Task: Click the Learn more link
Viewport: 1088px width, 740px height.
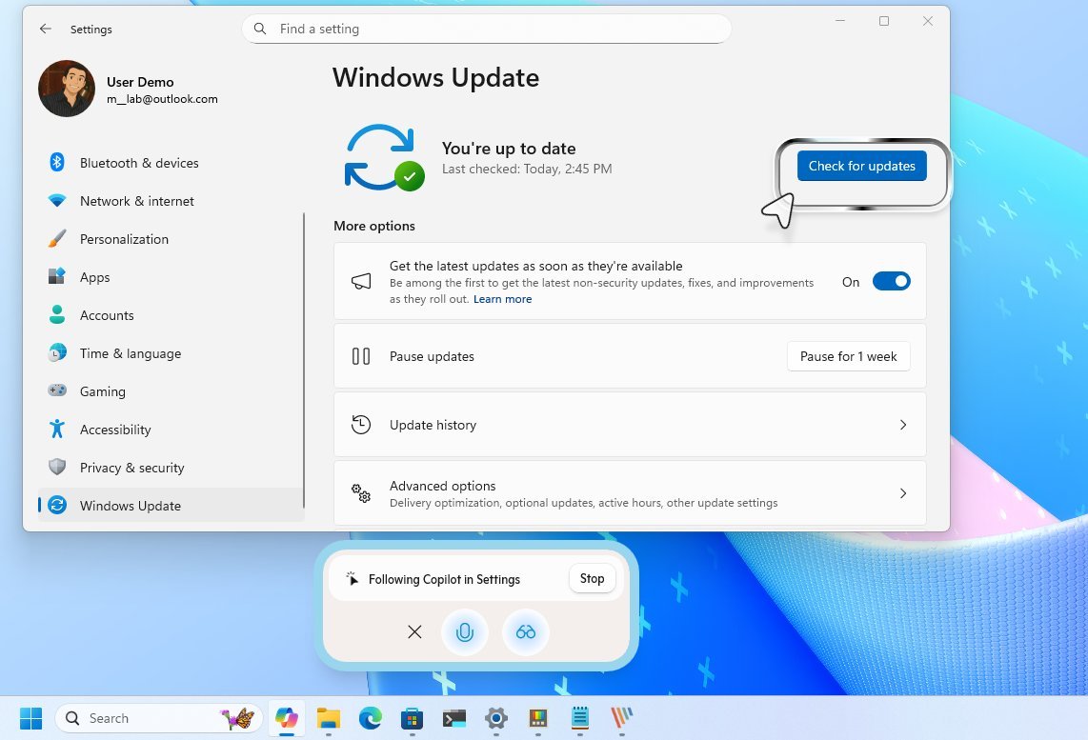Action: [503, 299]
